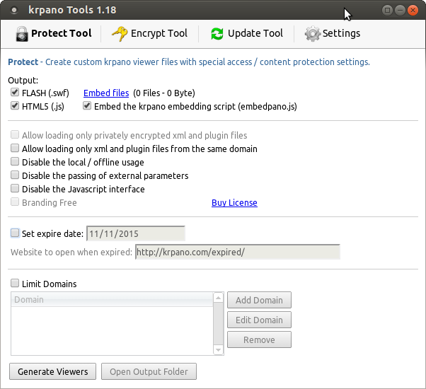Viewport: 426px width, 389px height.
Task: Follow the Buy License link
Action: [234, 203]
